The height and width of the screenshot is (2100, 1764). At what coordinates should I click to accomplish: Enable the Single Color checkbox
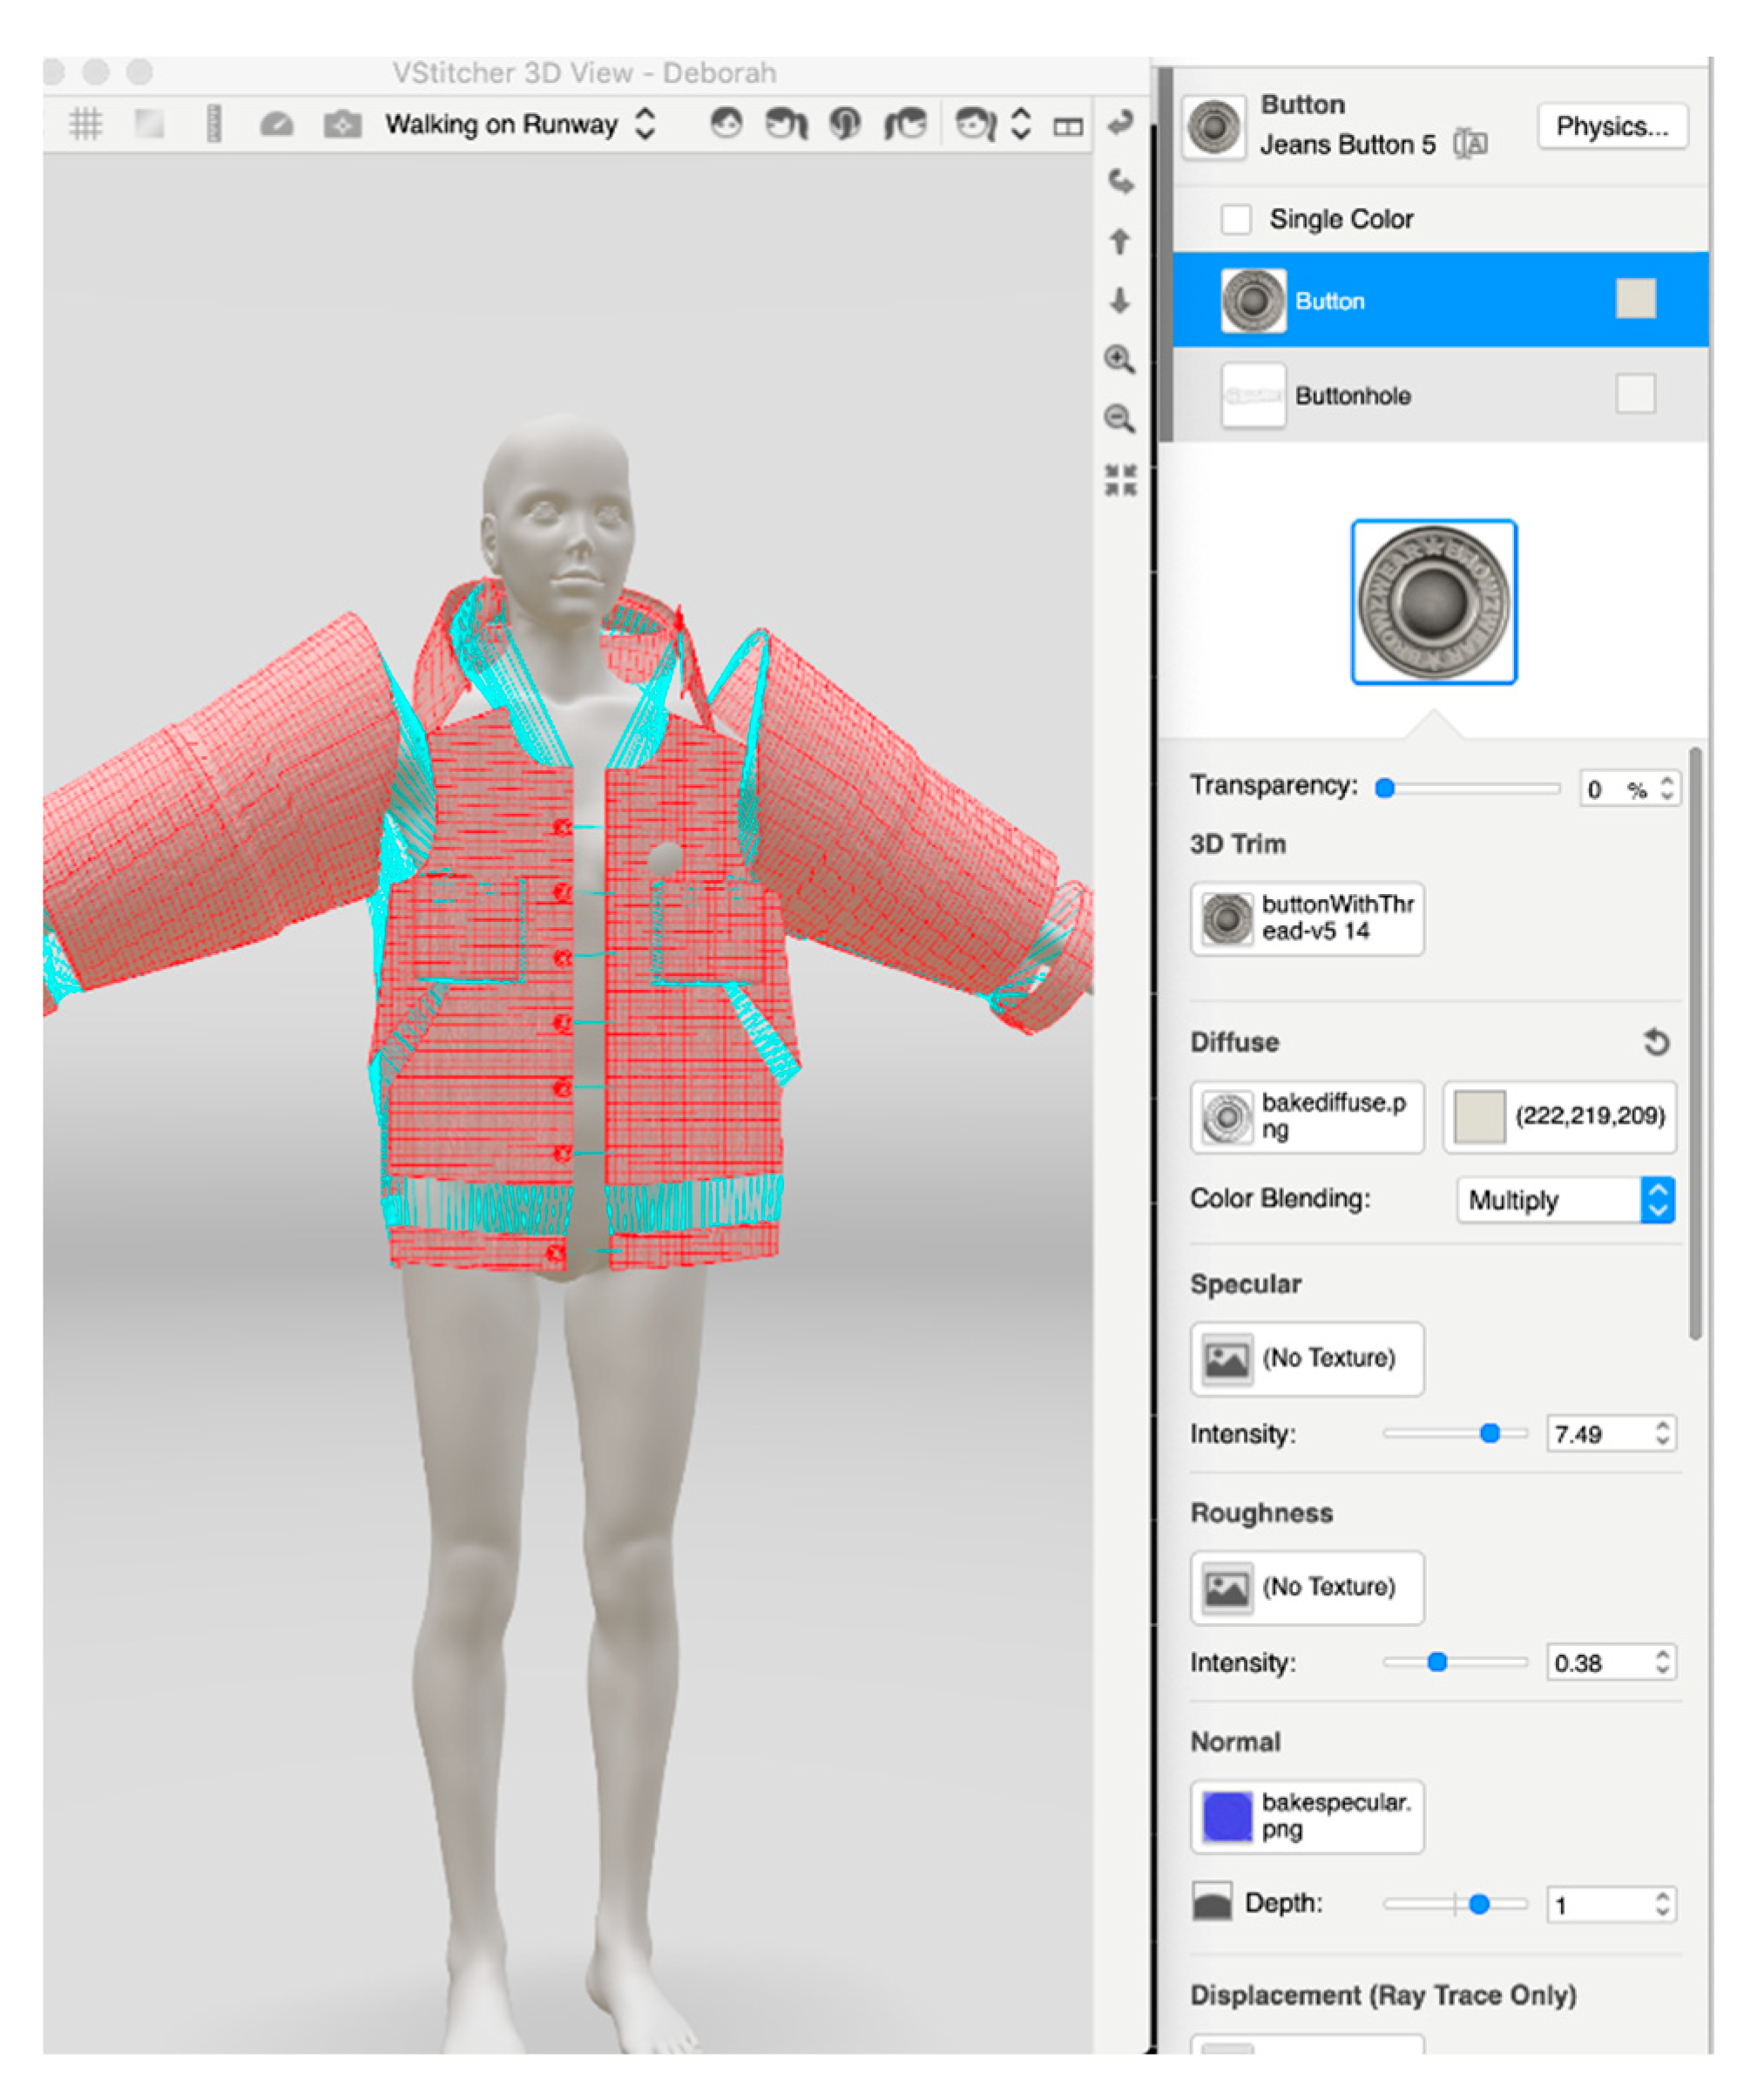click(x=1236, y=218)
